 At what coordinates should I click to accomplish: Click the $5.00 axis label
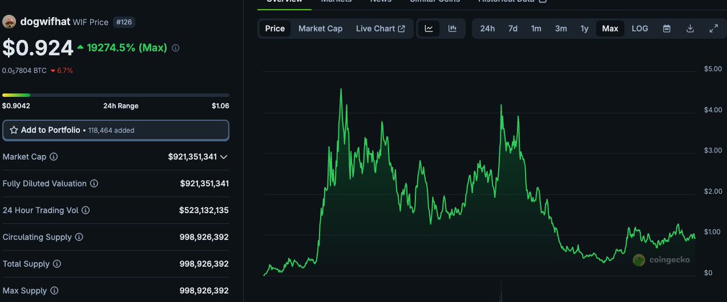[x=712, y=69]
